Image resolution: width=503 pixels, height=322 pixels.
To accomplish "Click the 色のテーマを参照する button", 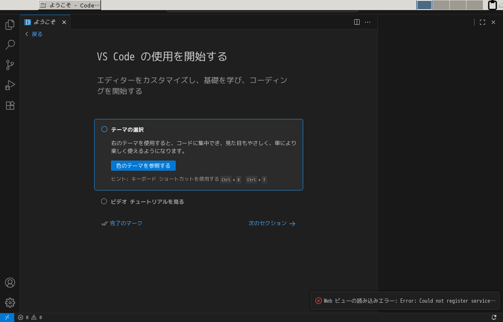I will click(x=143, y=166).
